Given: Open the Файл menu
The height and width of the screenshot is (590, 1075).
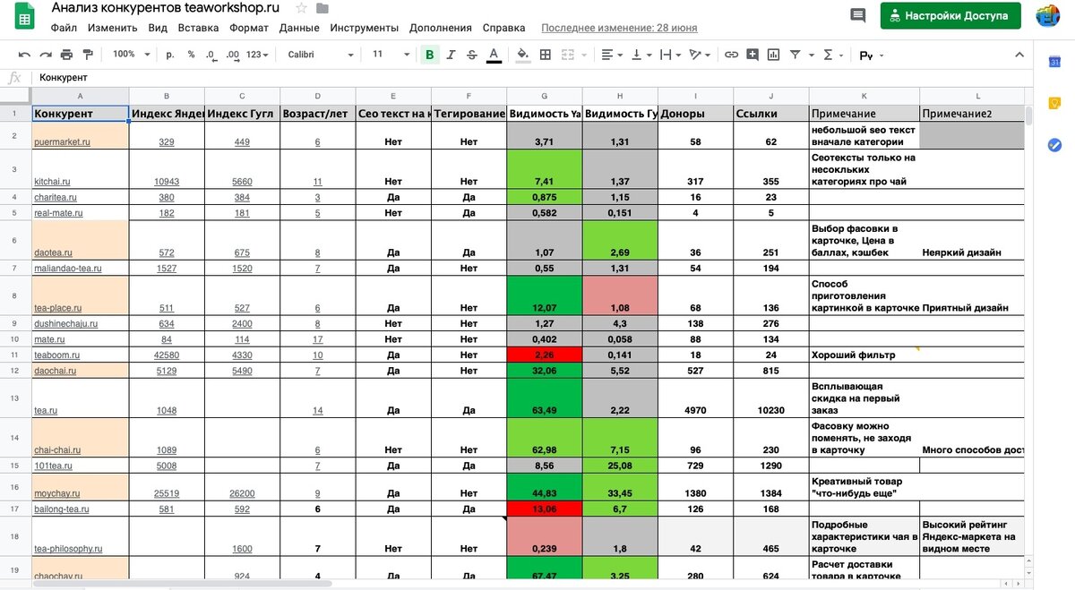Looking at the screenshot, I should click(64, 28).
